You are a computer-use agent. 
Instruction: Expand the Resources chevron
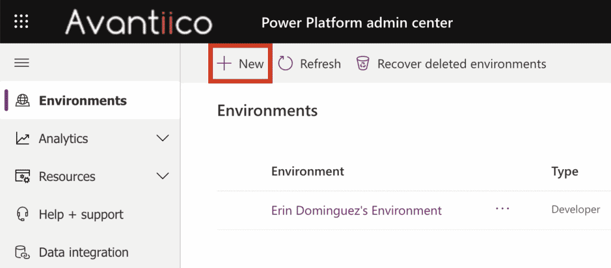tap(162, 176)
